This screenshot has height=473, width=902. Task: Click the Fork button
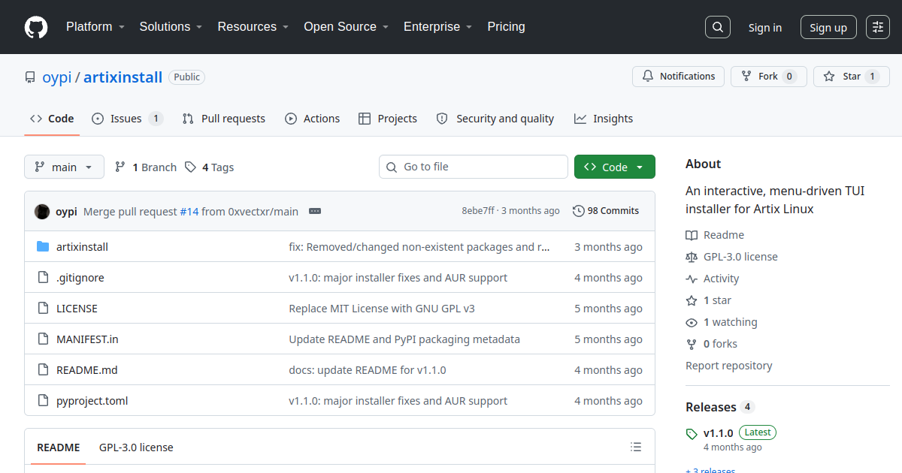coord(769,77)
